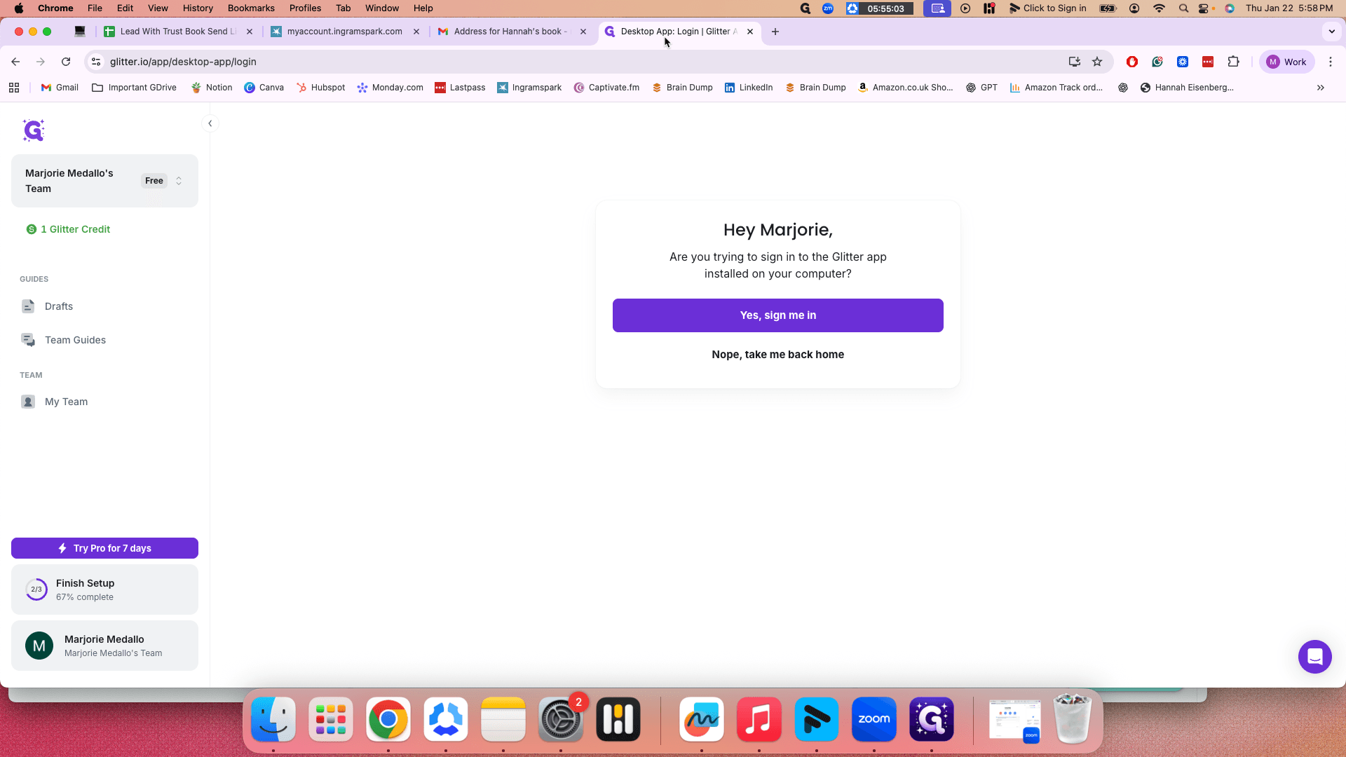
Task: Open a new tab
Action: point(775,32)
